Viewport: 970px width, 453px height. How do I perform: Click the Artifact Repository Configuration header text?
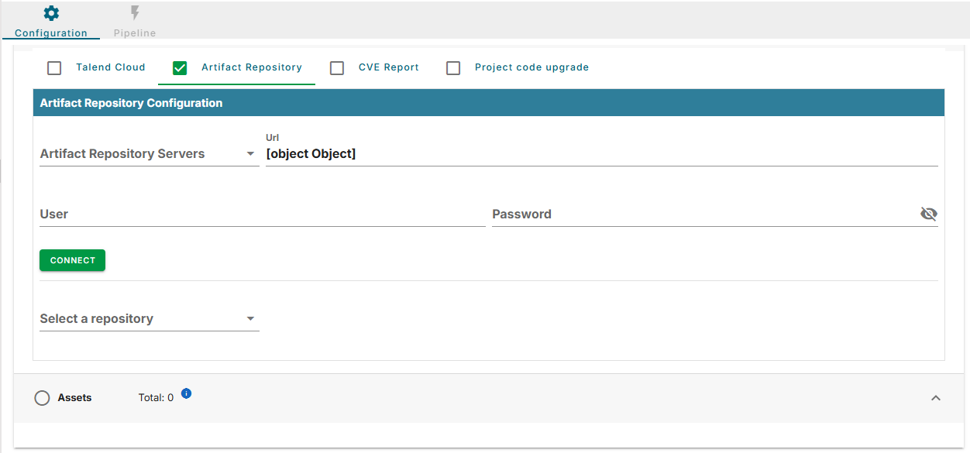(x=131, y=103)
